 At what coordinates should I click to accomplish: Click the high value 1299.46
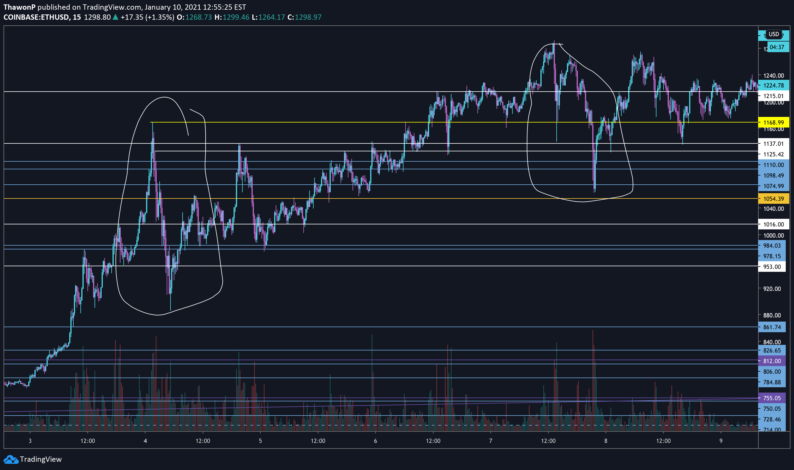tap(236, 17)
